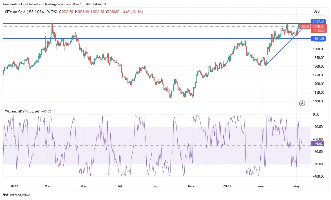
Task: Click the Mar label next to 2022
Action: point(48,186)
